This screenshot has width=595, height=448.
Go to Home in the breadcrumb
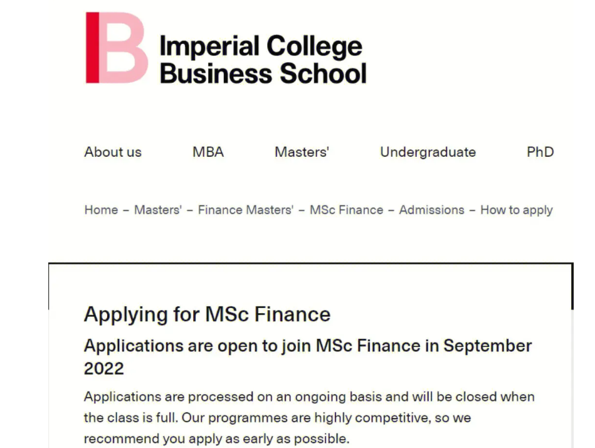click(102, 210)
